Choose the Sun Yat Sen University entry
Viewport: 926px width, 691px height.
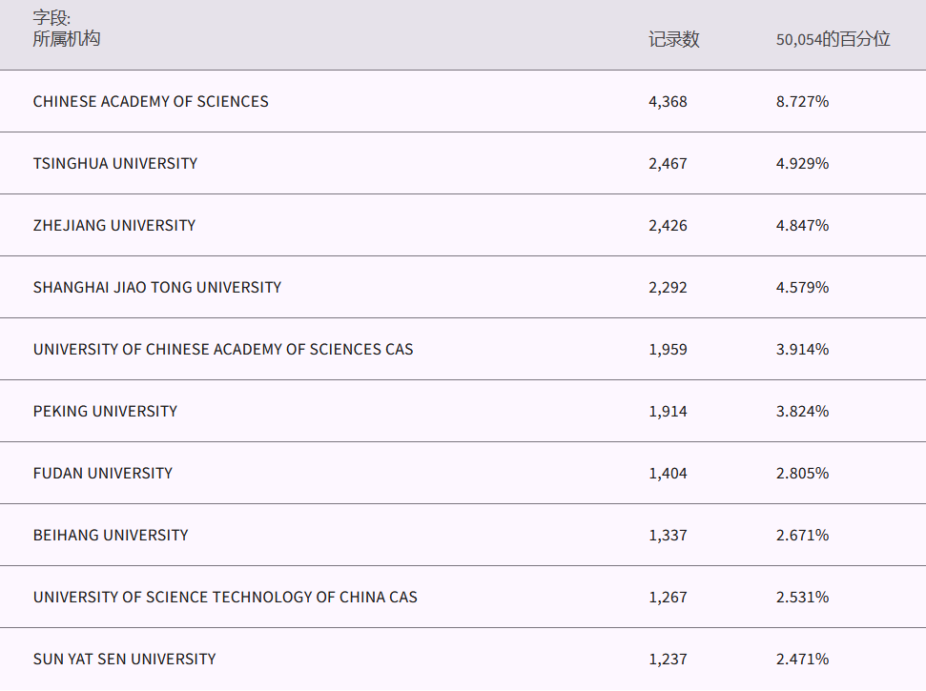[124, 660]
